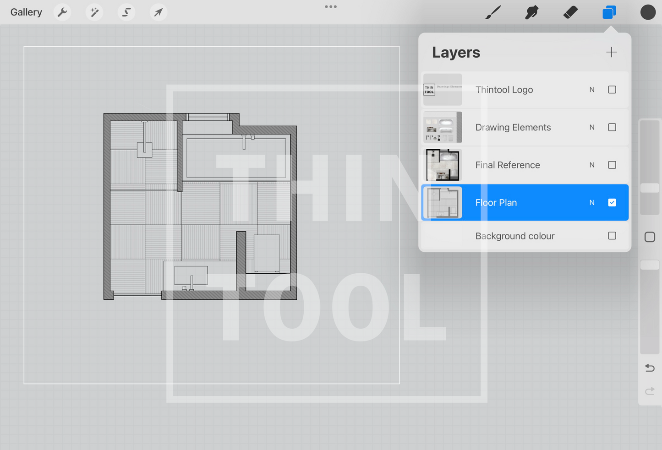The width and height of the screenshot is (662, 450).
Task: Open blend mode N of Floor Plan
Action: pyautogui.click(x=592, y=202)
